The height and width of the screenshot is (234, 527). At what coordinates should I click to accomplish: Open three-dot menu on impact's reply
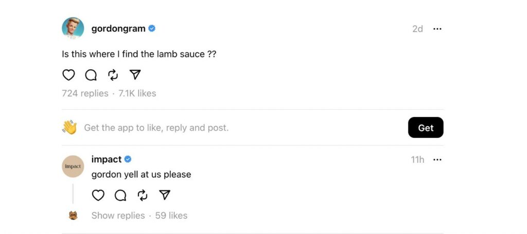[437, 160]
